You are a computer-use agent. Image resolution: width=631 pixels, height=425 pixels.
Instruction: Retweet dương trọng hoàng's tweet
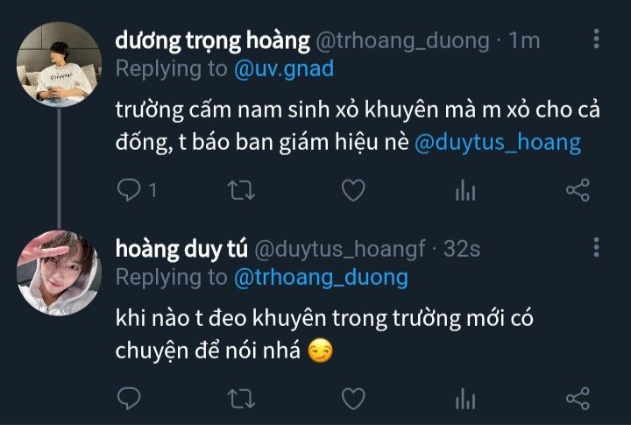pos(241,190)
